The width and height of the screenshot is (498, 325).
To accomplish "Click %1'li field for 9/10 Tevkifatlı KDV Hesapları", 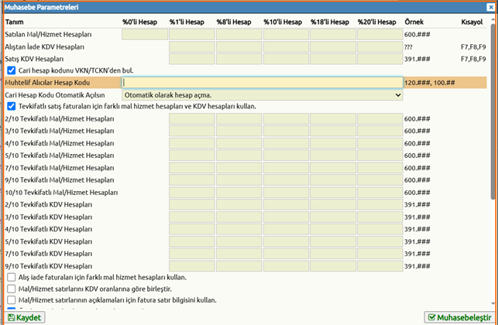I will 192,266.
